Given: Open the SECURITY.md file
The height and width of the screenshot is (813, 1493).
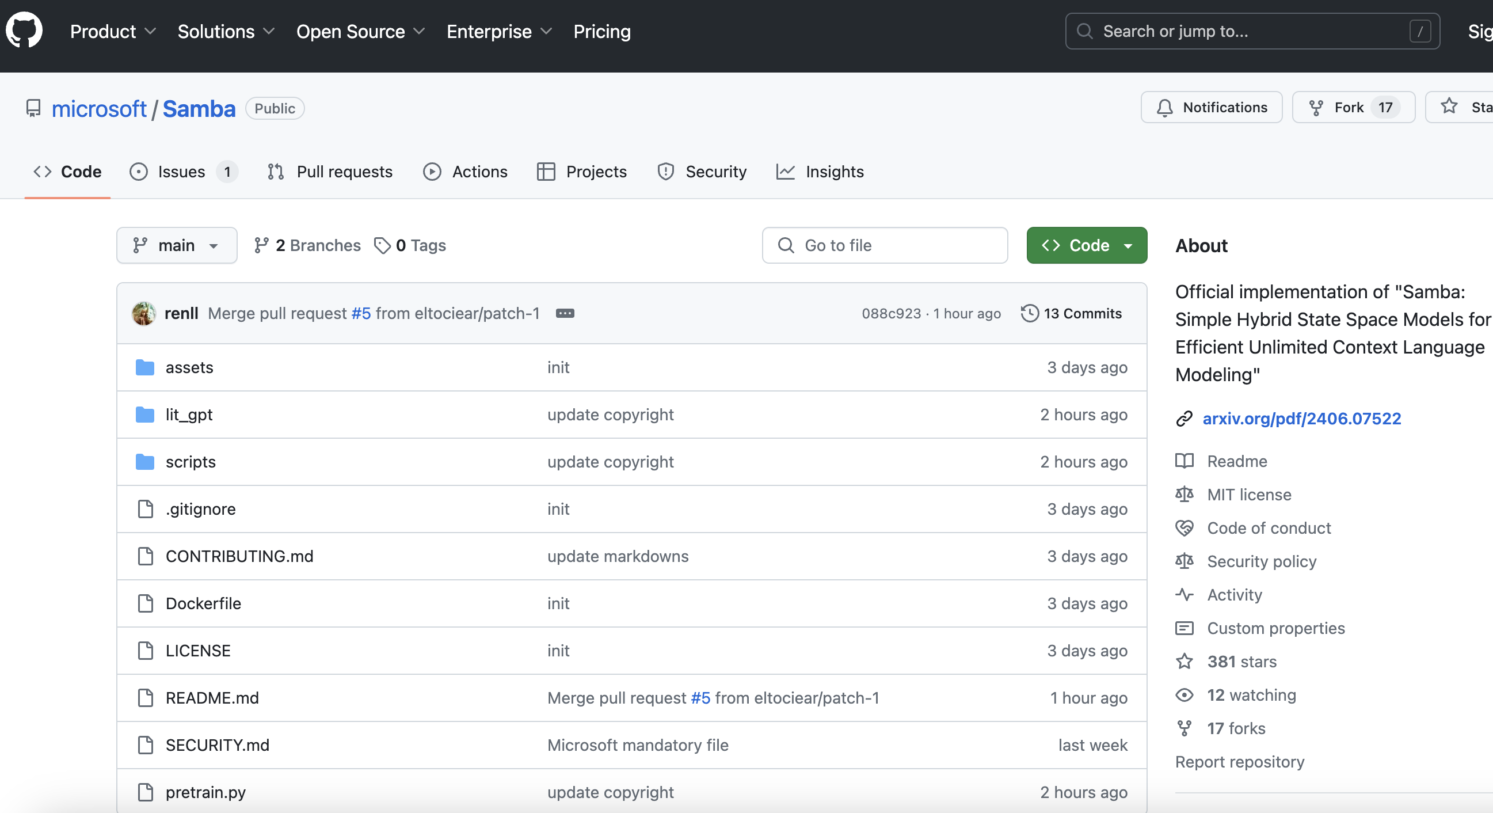Looking at the screenshot, I should (x=218, y=744).
